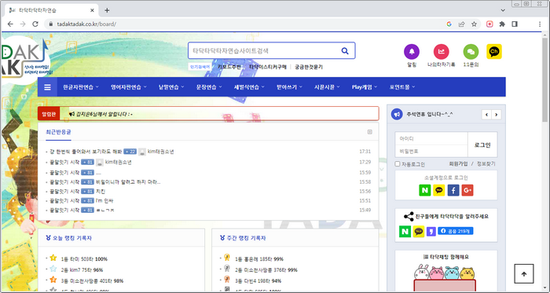Open the 1:1문의 chat icon

[x=471, y=52]
